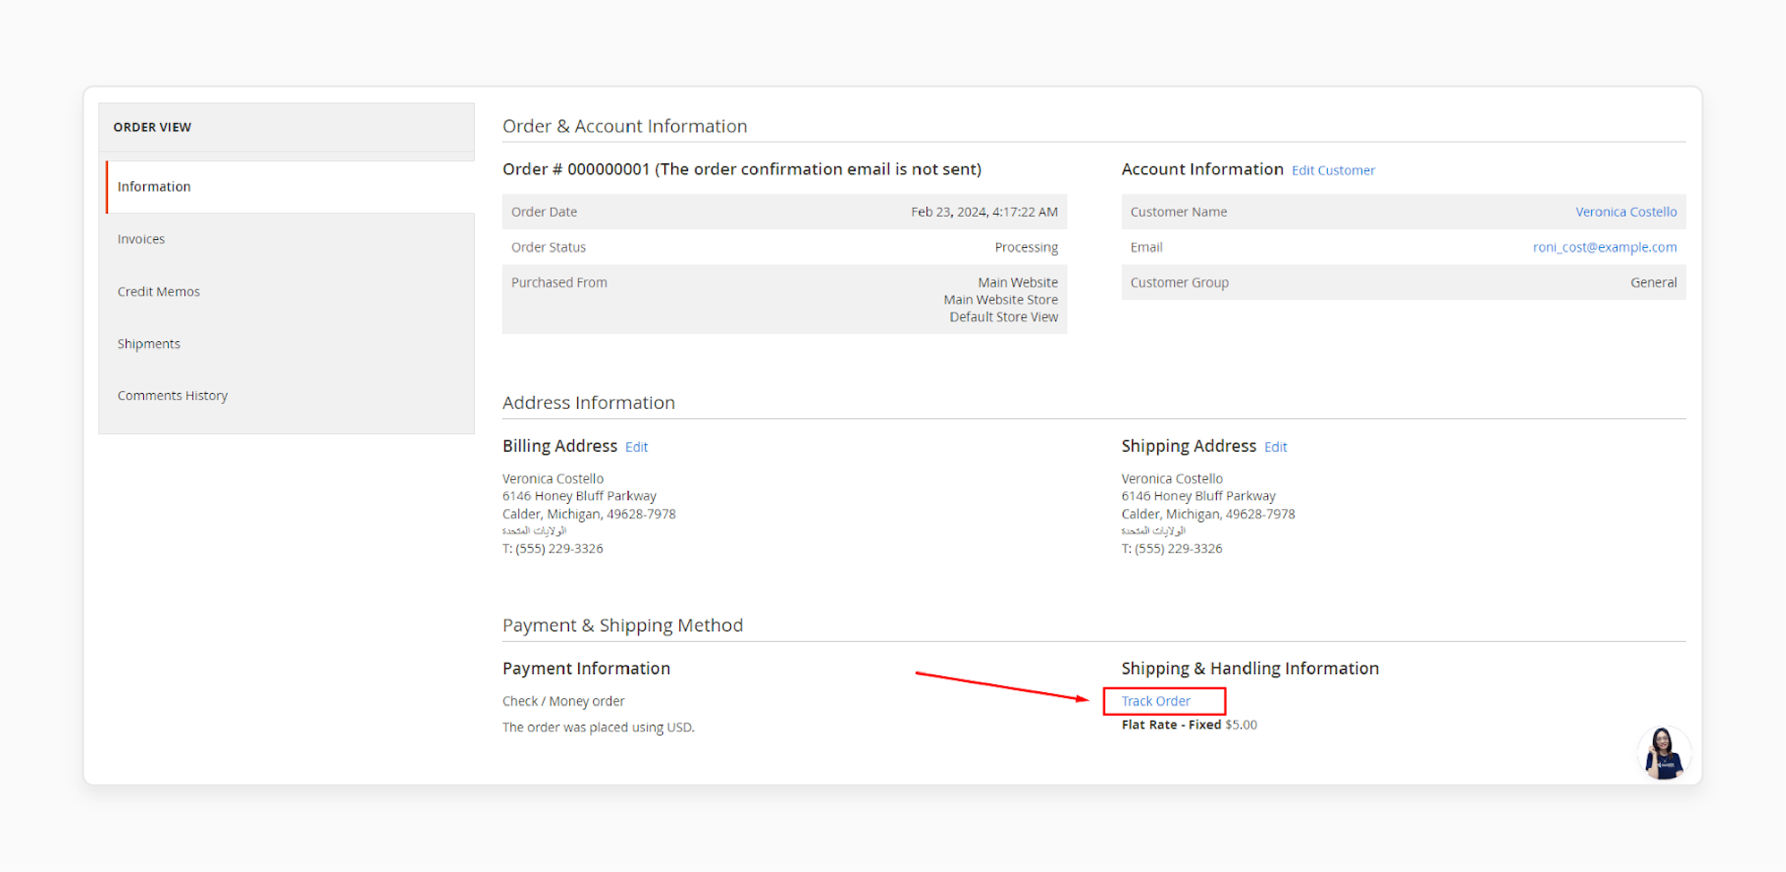This screenshot has height=872, width=1786.
Task: Click billing address city Calder, Michigan, 49628-7978
Action: (589, 514)
